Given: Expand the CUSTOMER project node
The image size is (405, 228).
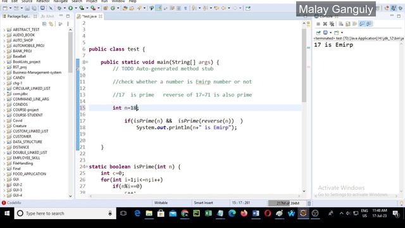Looking at the screenshot, I should (4, 137).
